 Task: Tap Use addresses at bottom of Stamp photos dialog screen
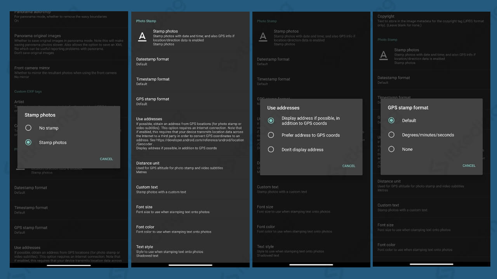(69, 253)
